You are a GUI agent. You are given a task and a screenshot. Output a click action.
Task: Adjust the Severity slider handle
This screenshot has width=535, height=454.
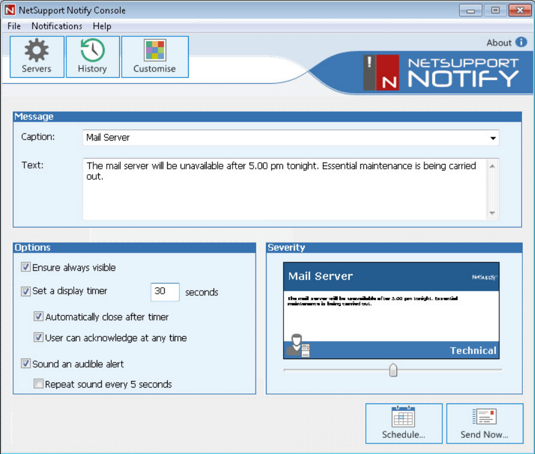(394, 369)
